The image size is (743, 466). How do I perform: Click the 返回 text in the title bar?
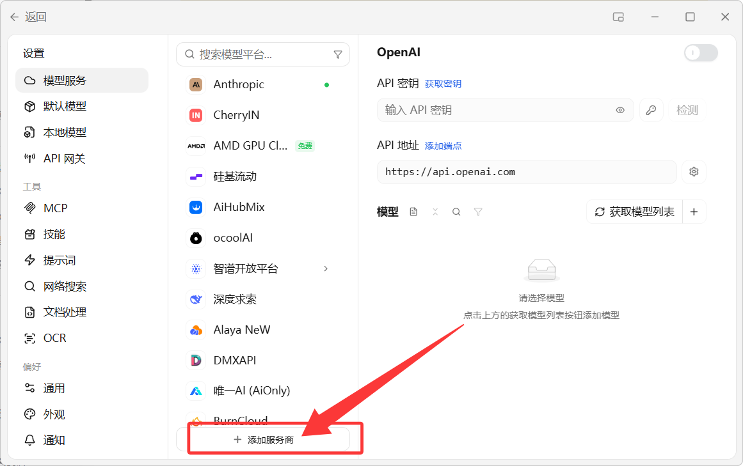[x=36, y=17]
